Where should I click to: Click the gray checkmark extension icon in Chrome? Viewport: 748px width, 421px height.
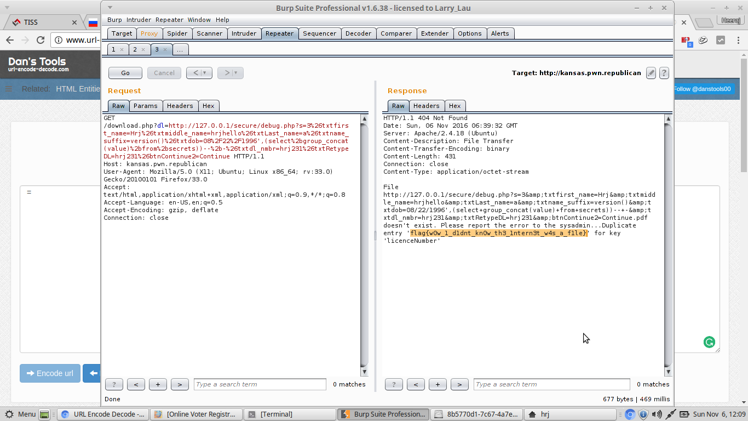click(x=721, y=41)
